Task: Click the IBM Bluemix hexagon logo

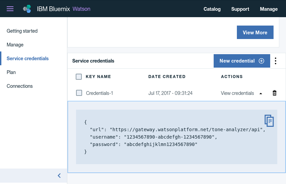Action: 27,9
